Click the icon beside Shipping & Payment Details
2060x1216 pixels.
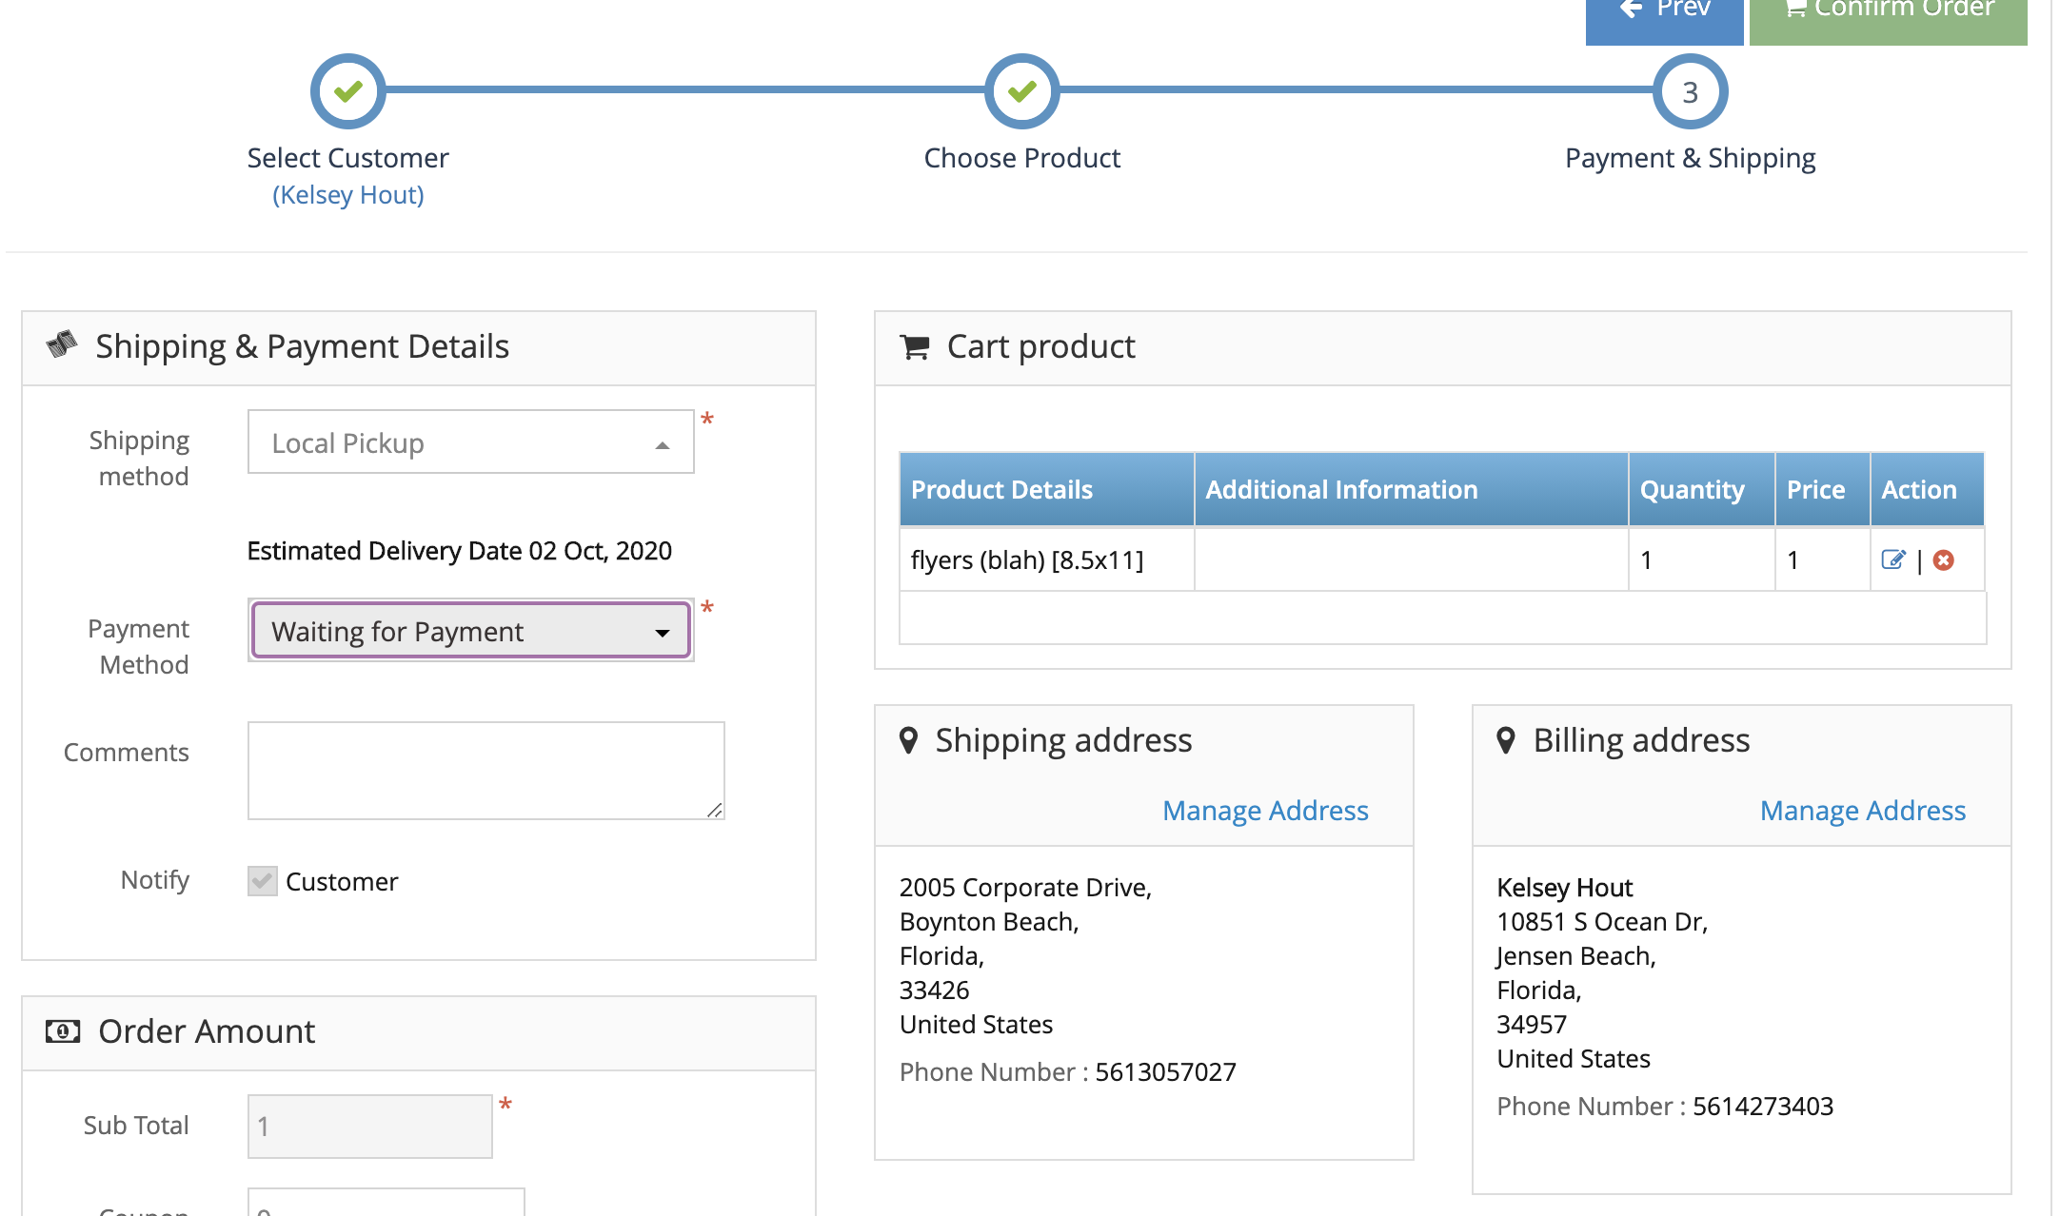pyautogui.click(x=62, y=344)
